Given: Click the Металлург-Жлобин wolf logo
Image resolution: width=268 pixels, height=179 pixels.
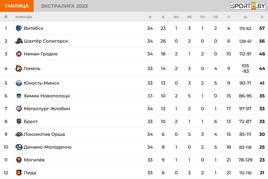Looking at the screenshot, I should [19, 109].
